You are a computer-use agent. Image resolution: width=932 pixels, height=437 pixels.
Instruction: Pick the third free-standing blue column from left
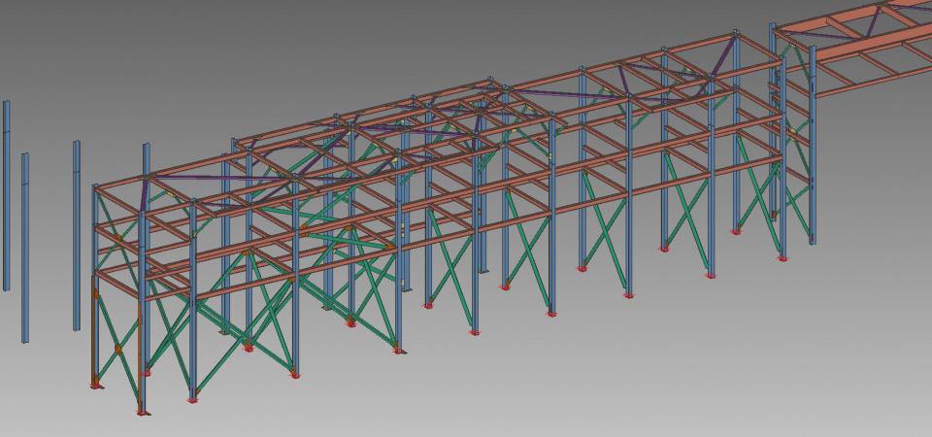click(x=77, y=233)
